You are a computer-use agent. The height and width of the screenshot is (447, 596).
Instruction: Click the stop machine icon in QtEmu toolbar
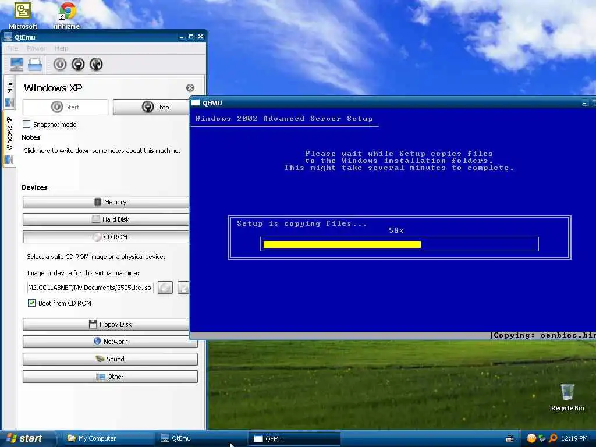click(x=78, y=64)
